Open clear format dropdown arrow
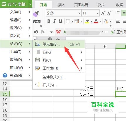The height and width of the screenshot is (121, 126). click(110, 21)
